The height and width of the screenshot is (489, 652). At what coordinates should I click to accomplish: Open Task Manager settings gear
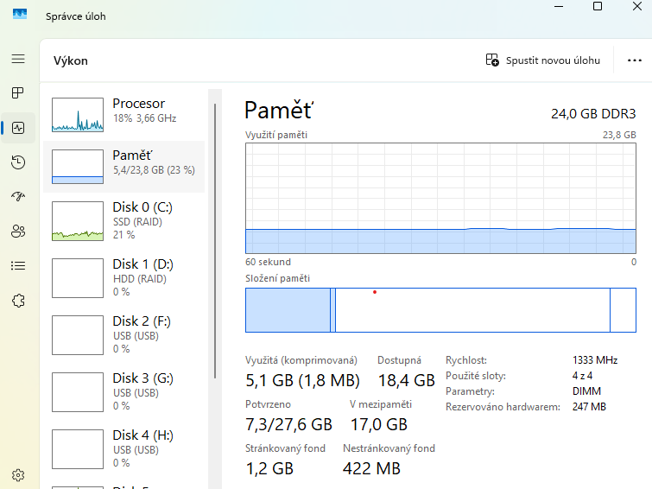(x=18, y=474)
